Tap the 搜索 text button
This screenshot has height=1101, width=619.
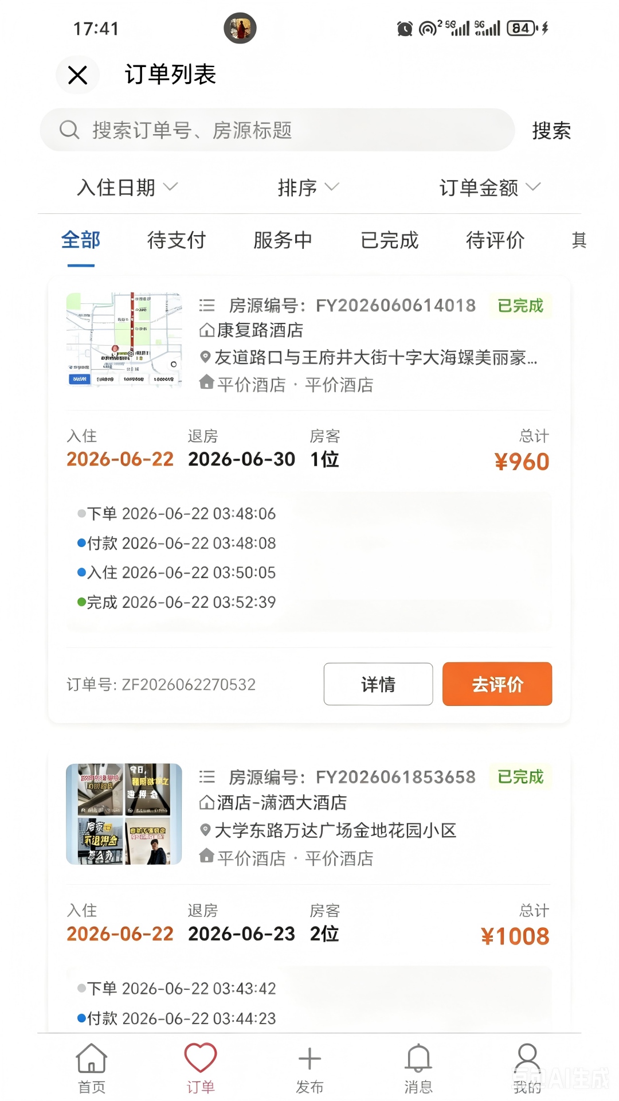[x=551, y=131]
